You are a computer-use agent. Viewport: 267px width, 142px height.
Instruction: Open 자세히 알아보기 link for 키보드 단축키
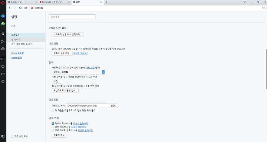coord(85,131)
